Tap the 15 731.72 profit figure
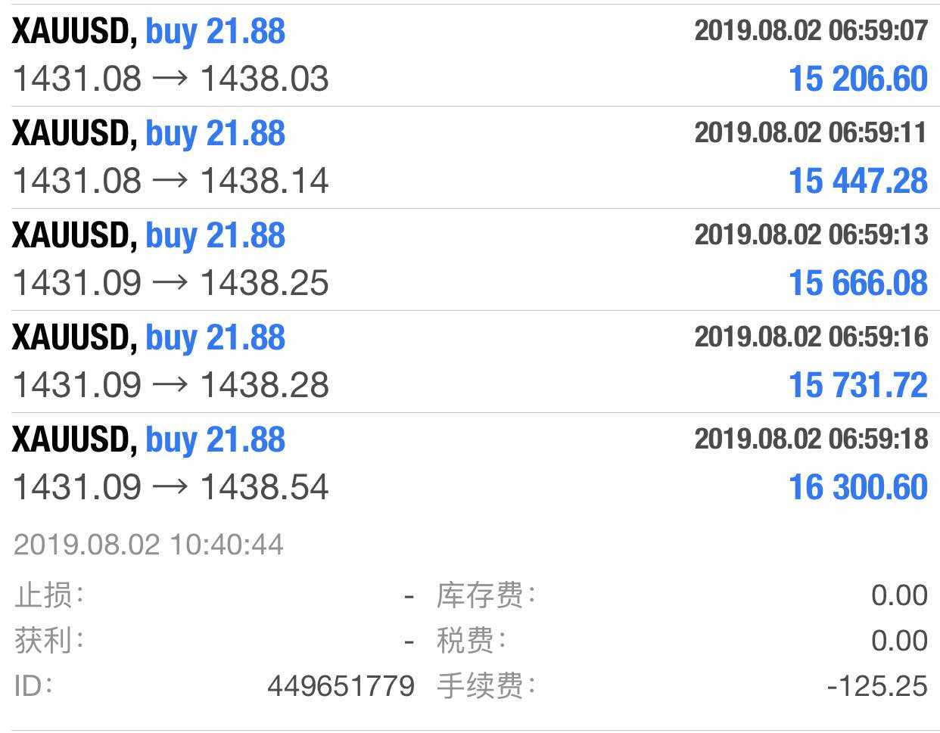 pos(858,385)
